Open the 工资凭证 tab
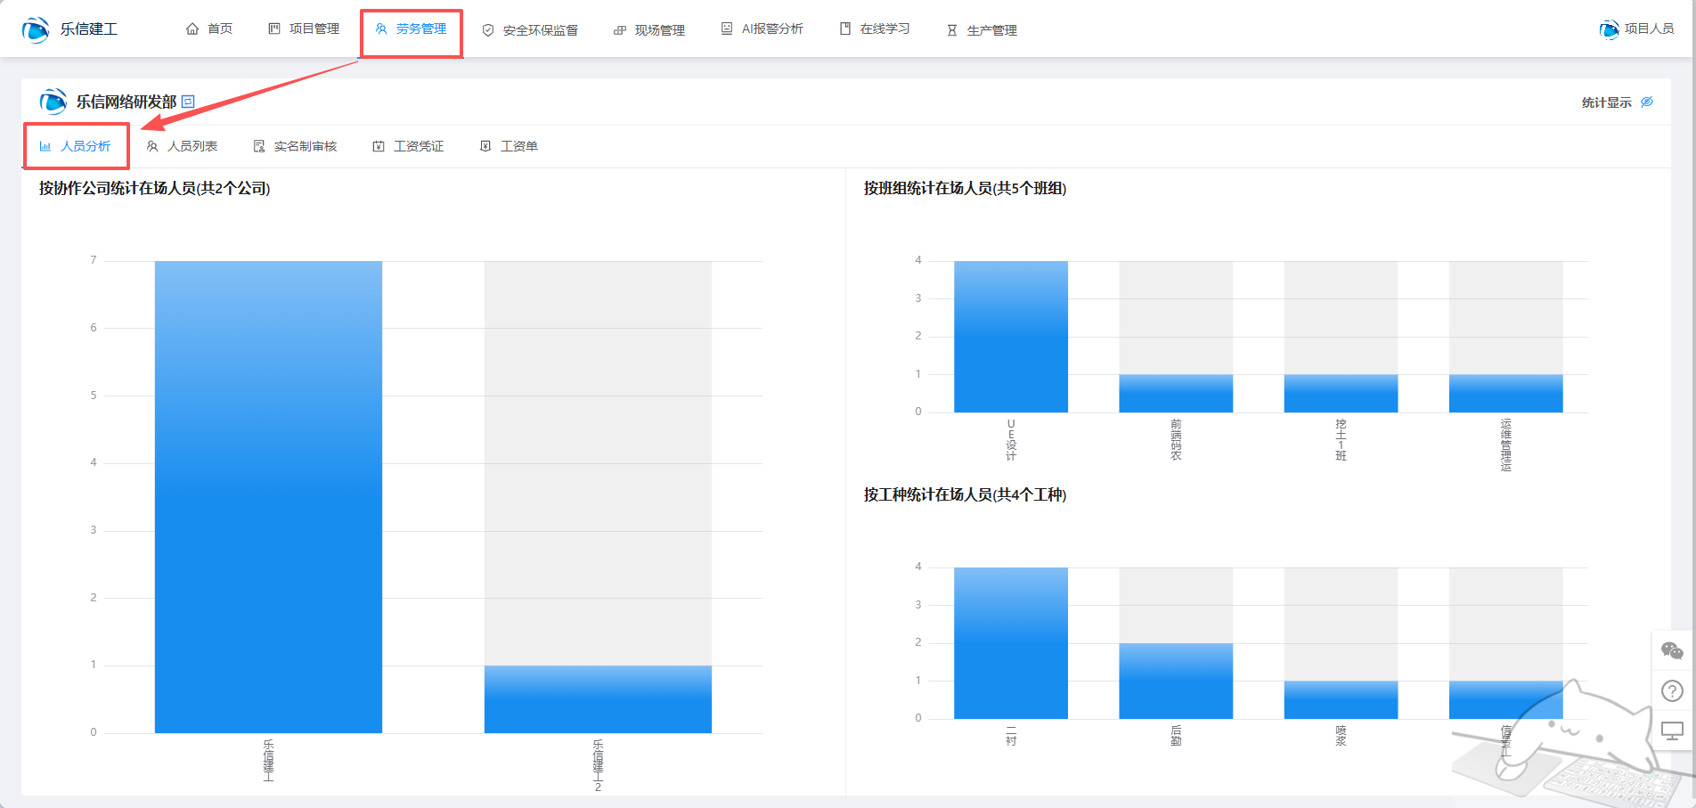Image resolution: width=1696 pixels, height=808 pixels. pyautogui.click(x=408, y=146)
